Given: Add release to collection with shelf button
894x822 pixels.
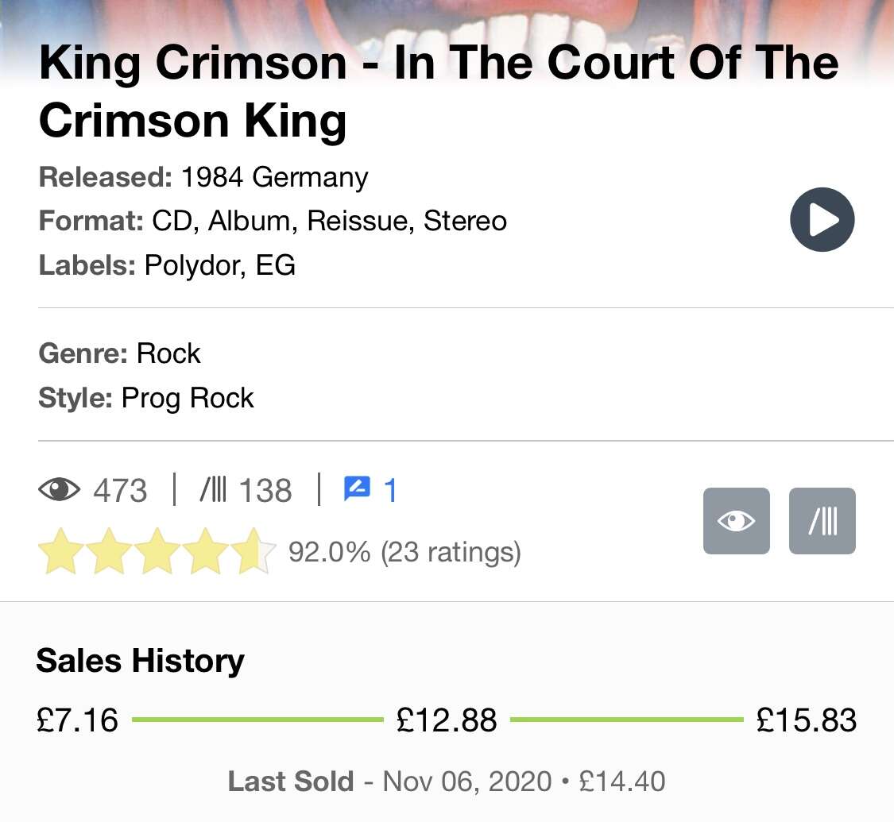Looking at the screenshot, I should tap(822, 521).
